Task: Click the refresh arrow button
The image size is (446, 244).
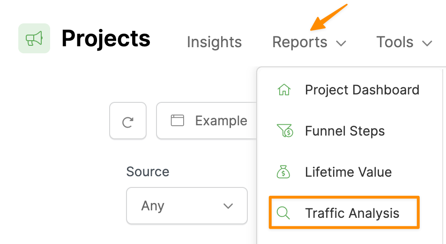Action: pyautogui.click(x=127, y=122)
